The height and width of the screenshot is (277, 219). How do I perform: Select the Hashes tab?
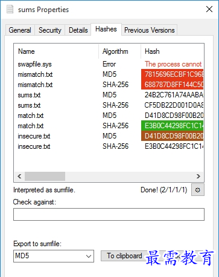click(106, 29)
